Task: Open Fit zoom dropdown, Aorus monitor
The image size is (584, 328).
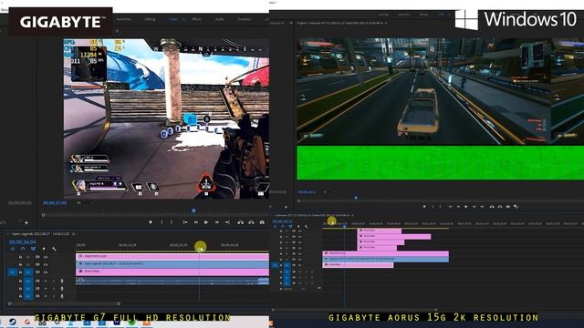Action: pyautogui.click(x=329, y=192)
